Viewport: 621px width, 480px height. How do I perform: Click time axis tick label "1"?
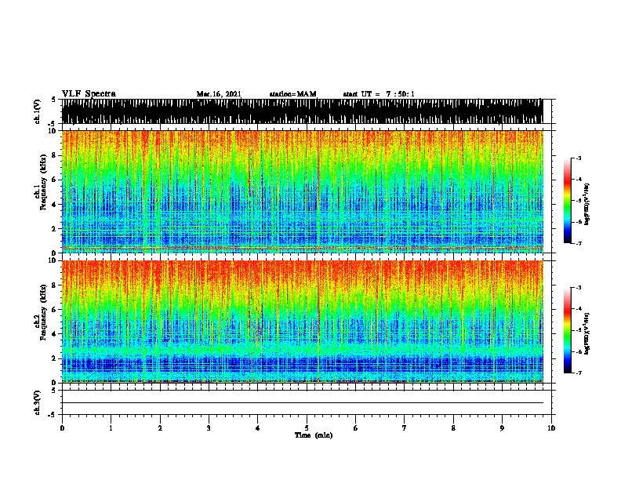pyautogui.click(x=111, y=428)
